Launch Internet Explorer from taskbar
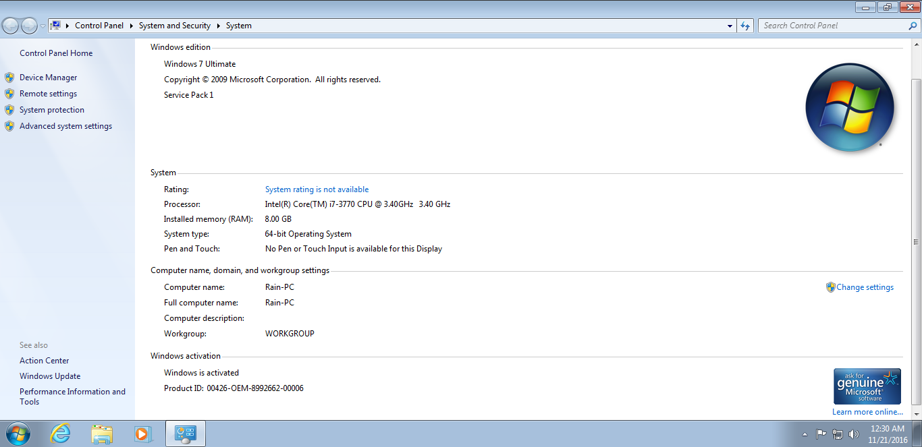Image resolution: width=922 pixels, height=447 pixels. tap(61, 434)
